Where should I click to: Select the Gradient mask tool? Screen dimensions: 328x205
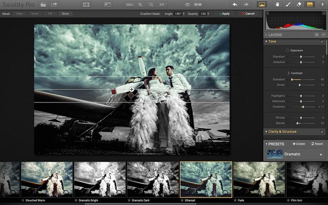pos(310,5)
